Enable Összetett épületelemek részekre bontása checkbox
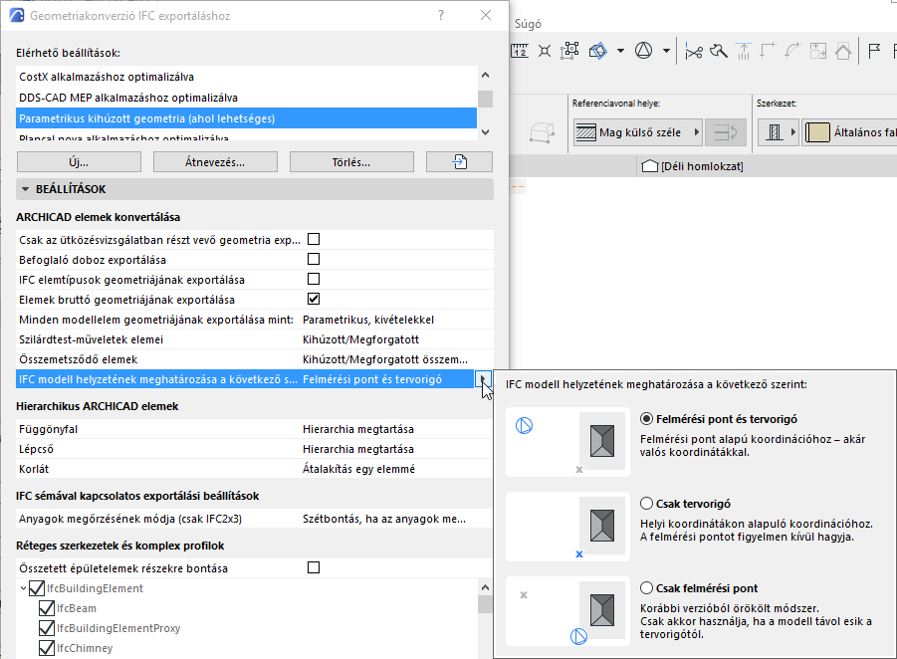Screen dimensions: 897x659 coord(314,567)
